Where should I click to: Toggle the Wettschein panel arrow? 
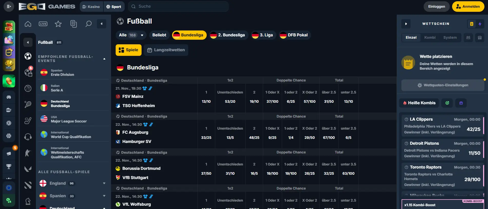pos(406,24)
